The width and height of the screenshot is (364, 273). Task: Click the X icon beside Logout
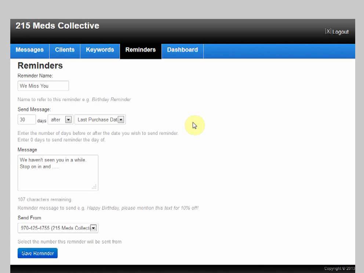pos(328,32)
